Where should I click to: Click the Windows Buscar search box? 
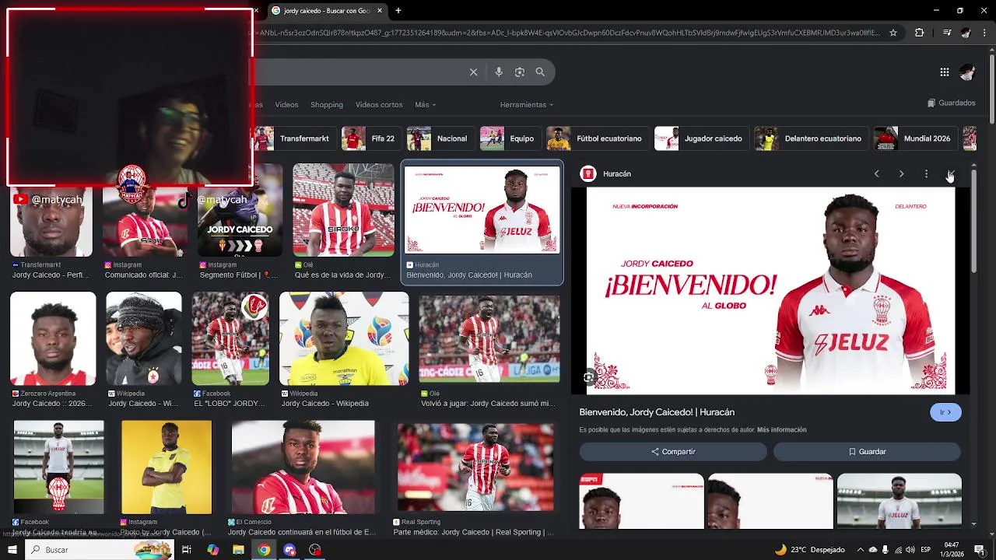[101, 550]
